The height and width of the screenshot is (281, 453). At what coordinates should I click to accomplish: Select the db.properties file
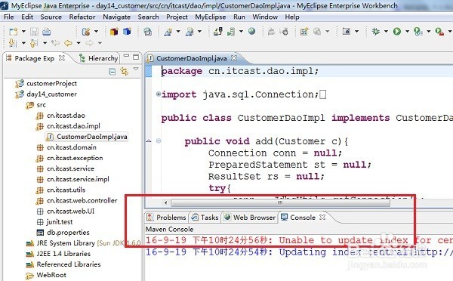63,233
